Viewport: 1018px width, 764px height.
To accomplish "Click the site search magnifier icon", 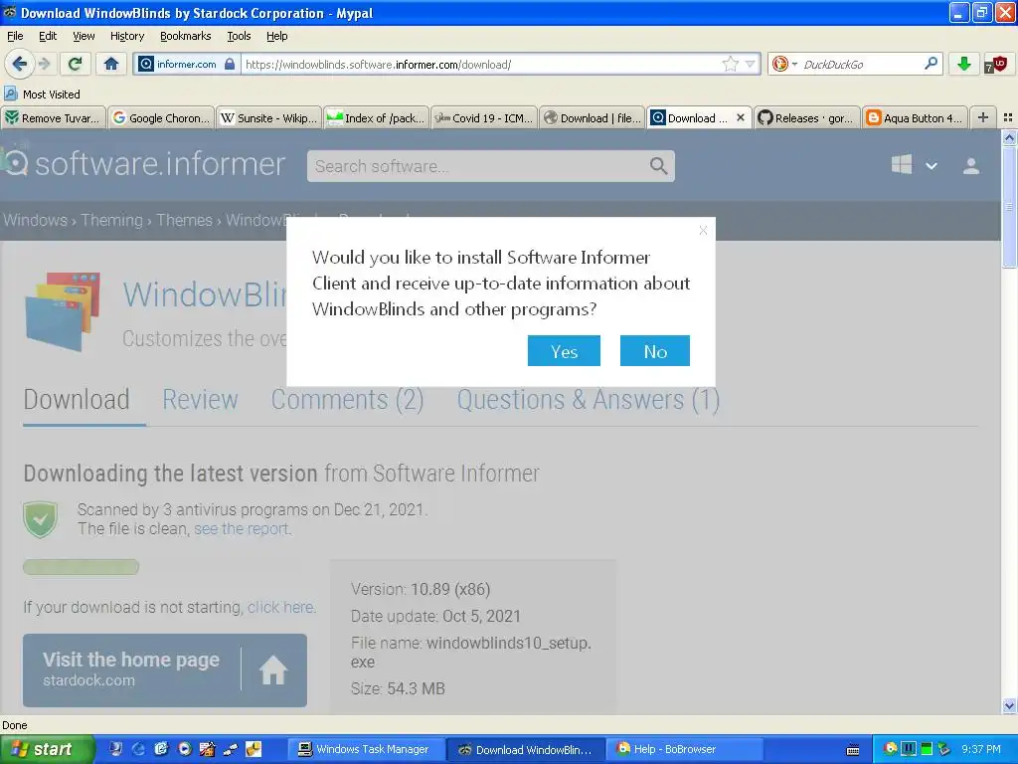I will pyautogui.click(x=658, y=166).
